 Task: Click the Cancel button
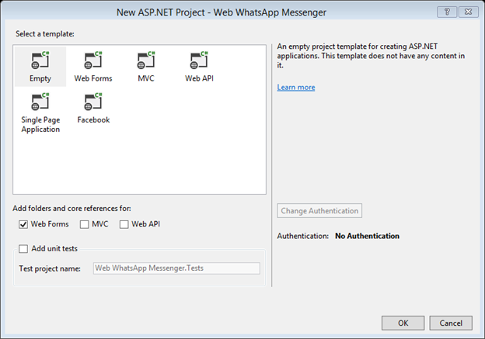pyautogui.click(x=451, y=322)
